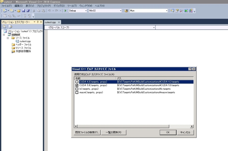Click the Cut scissors icon

click(x=34, y=11)
